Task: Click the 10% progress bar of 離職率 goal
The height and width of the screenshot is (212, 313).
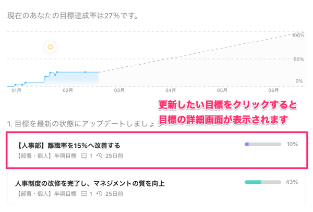Action: 263,144
